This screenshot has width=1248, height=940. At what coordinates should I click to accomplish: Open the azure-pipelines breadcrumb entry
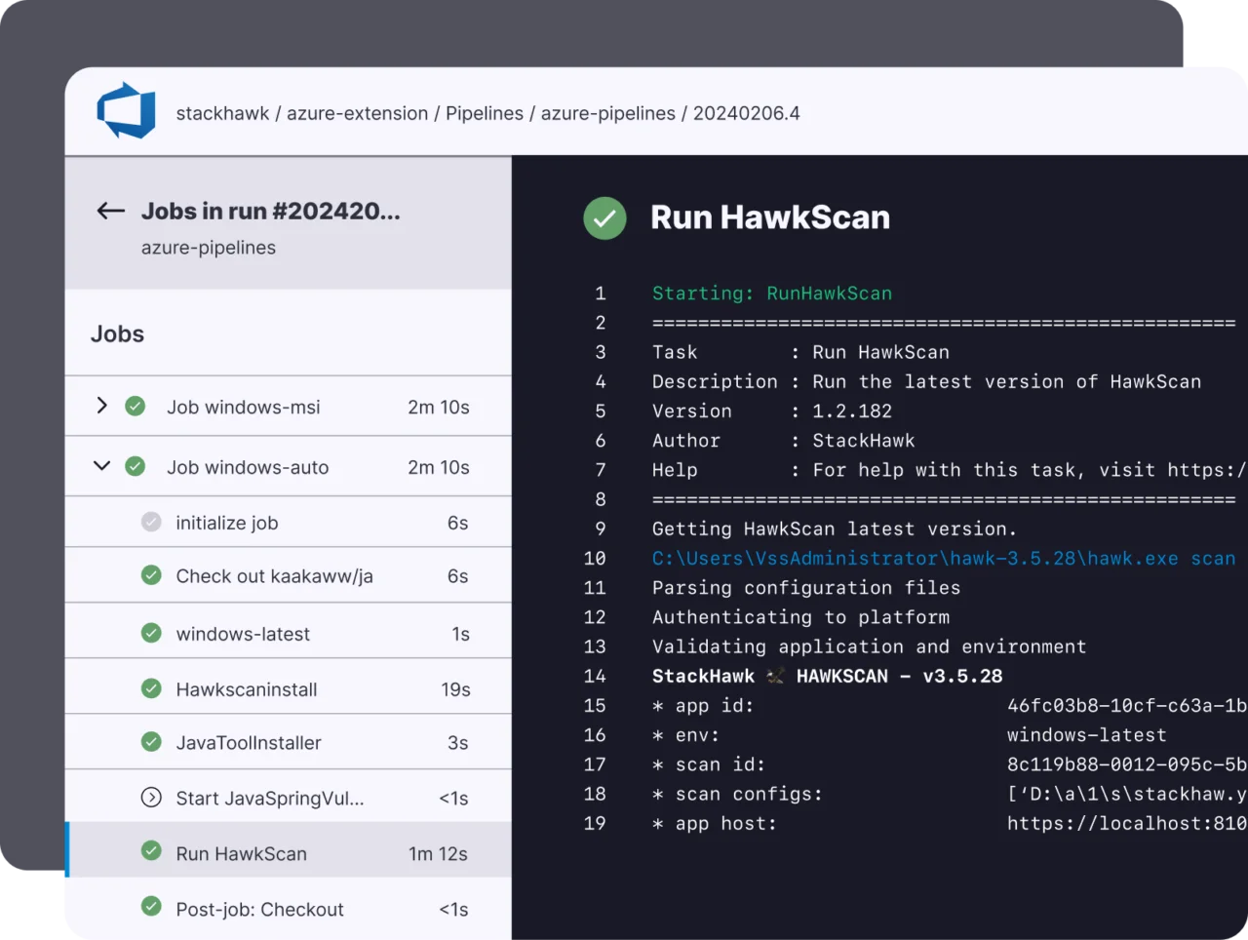[x=610, y=113]
